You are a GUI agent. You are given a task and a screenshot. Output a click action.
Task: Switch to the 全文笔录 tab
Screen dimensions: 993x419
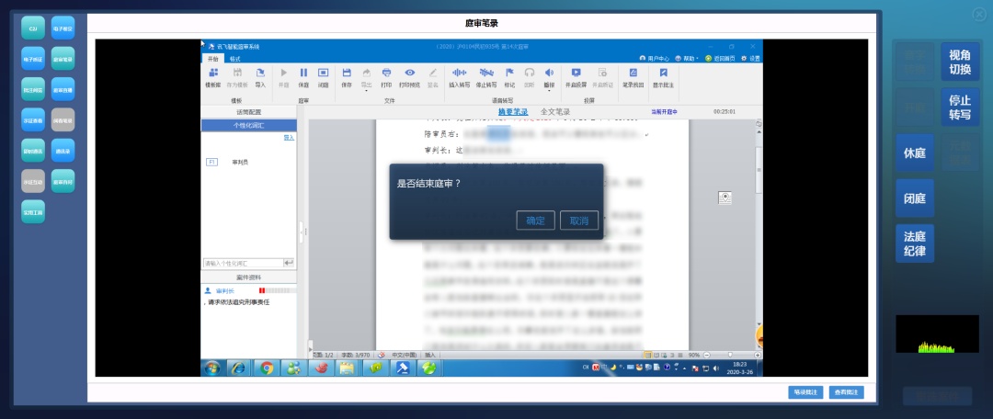[555, 112]
